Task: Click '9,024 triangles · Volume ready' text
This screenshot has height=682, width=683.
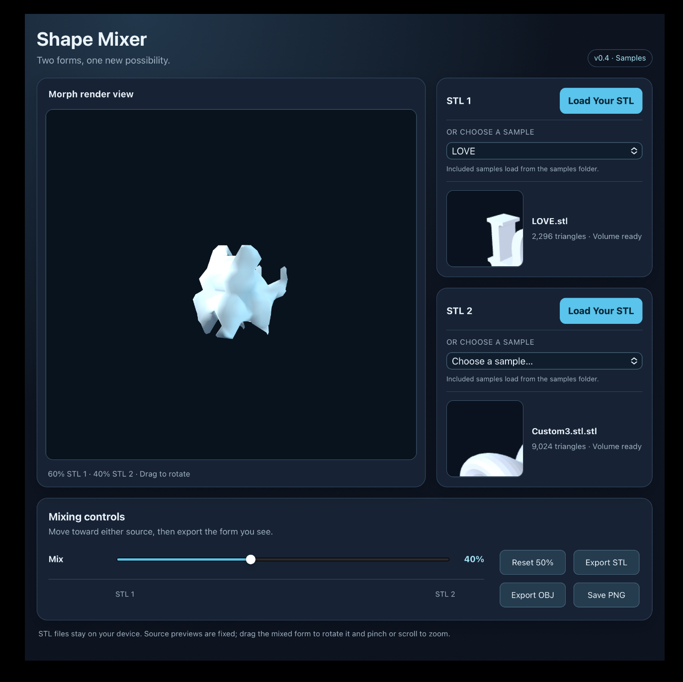Action: pos(587,447)
